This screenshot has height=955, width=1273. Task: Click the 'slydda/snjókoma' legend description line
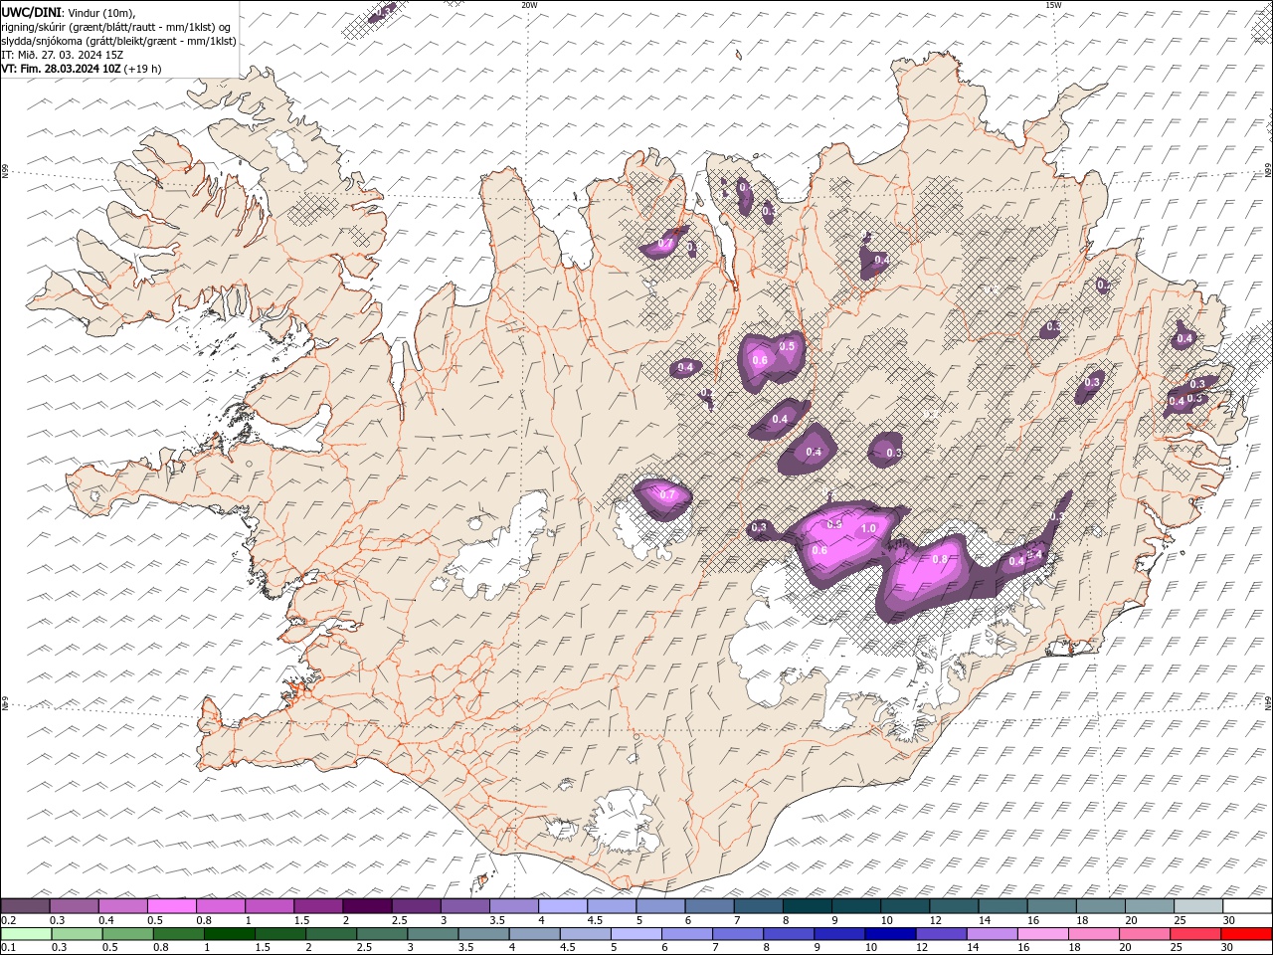tap(119, 41)
